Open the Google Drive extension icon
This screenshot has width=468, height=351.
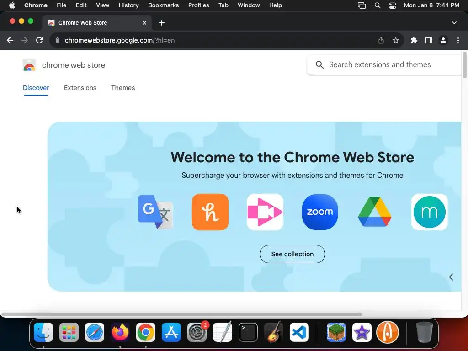pos(375,212)
